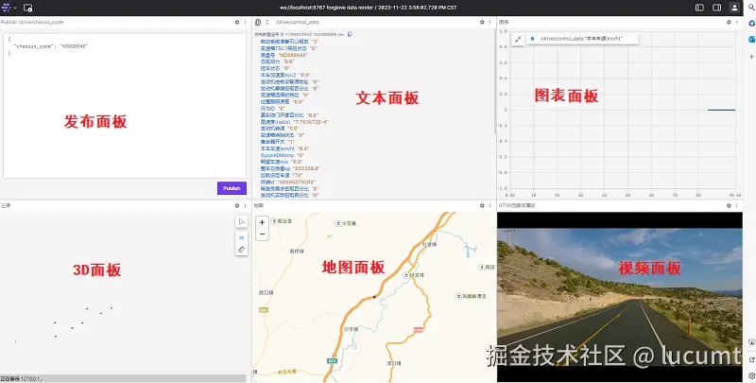
Task: Open settings gear of /drive/control_data text panel
Action: [x=482, y=22]
